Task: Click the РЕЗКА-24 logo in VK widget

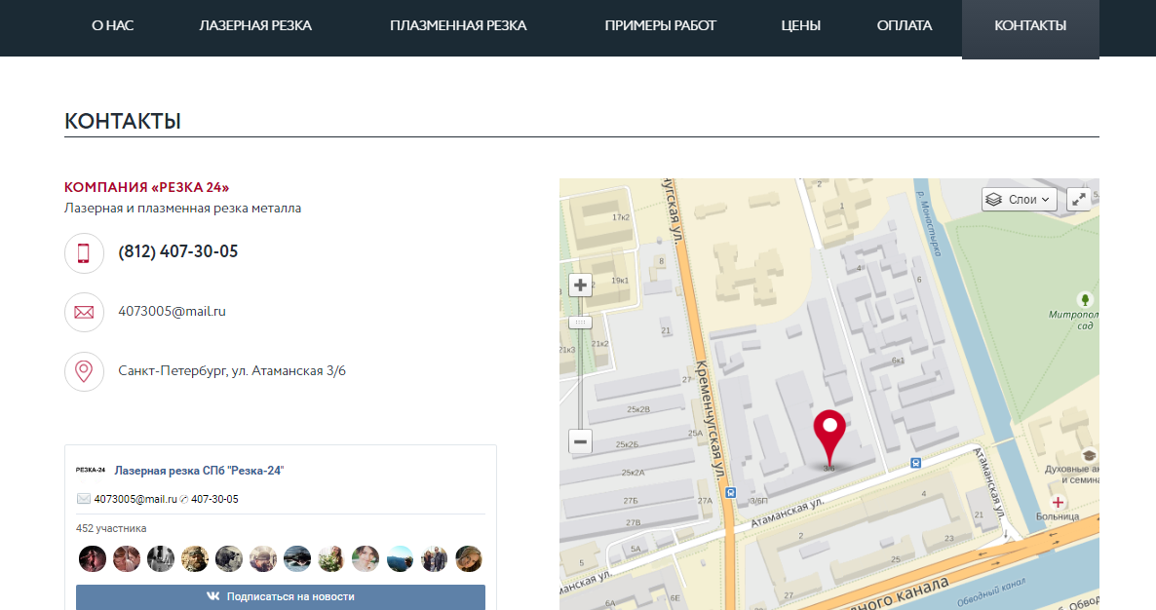Action: [91, 470]
